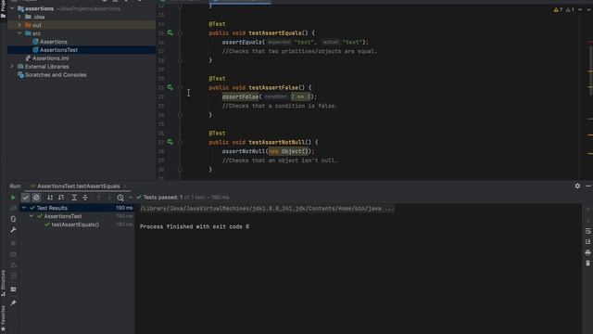593x334 pixels.
Task: Toggle Show Passed tests checkmark filter
Action: click(25, 198)
